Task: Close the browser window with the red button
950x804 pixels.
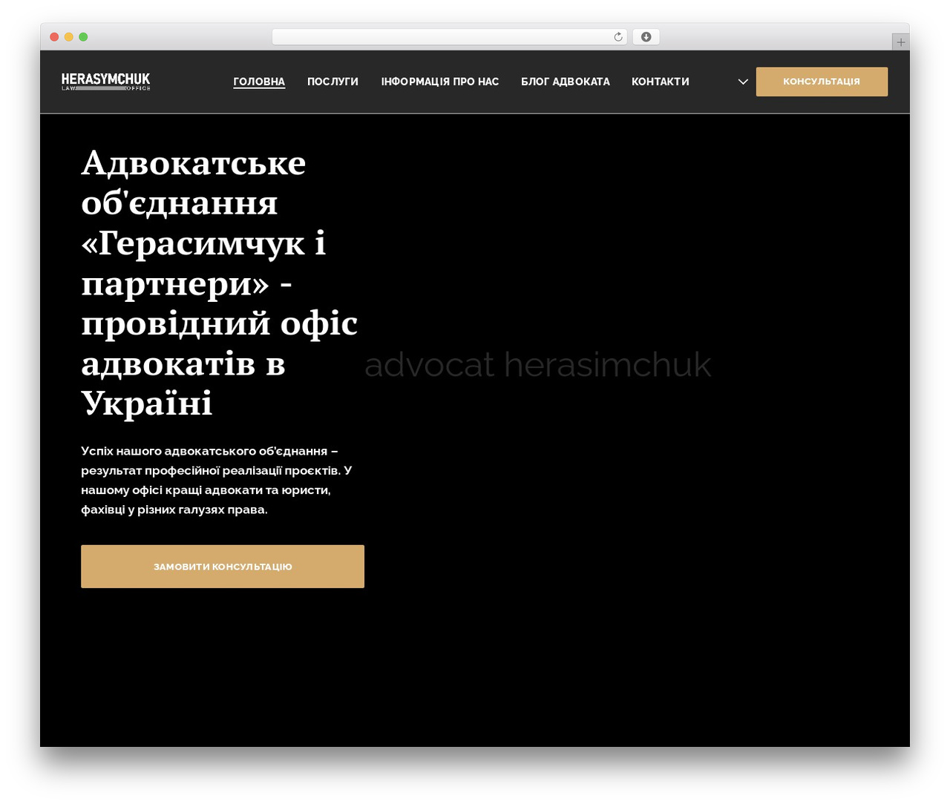Action: click(x=54, y=37)
